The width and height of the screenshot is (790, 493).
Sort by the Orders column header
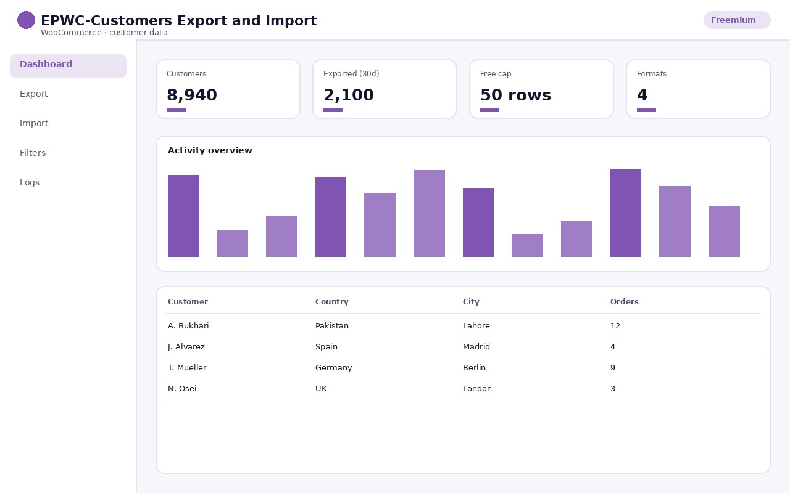(x=625, y=302)
